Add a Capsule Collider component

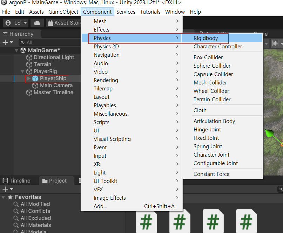[222, 74]
